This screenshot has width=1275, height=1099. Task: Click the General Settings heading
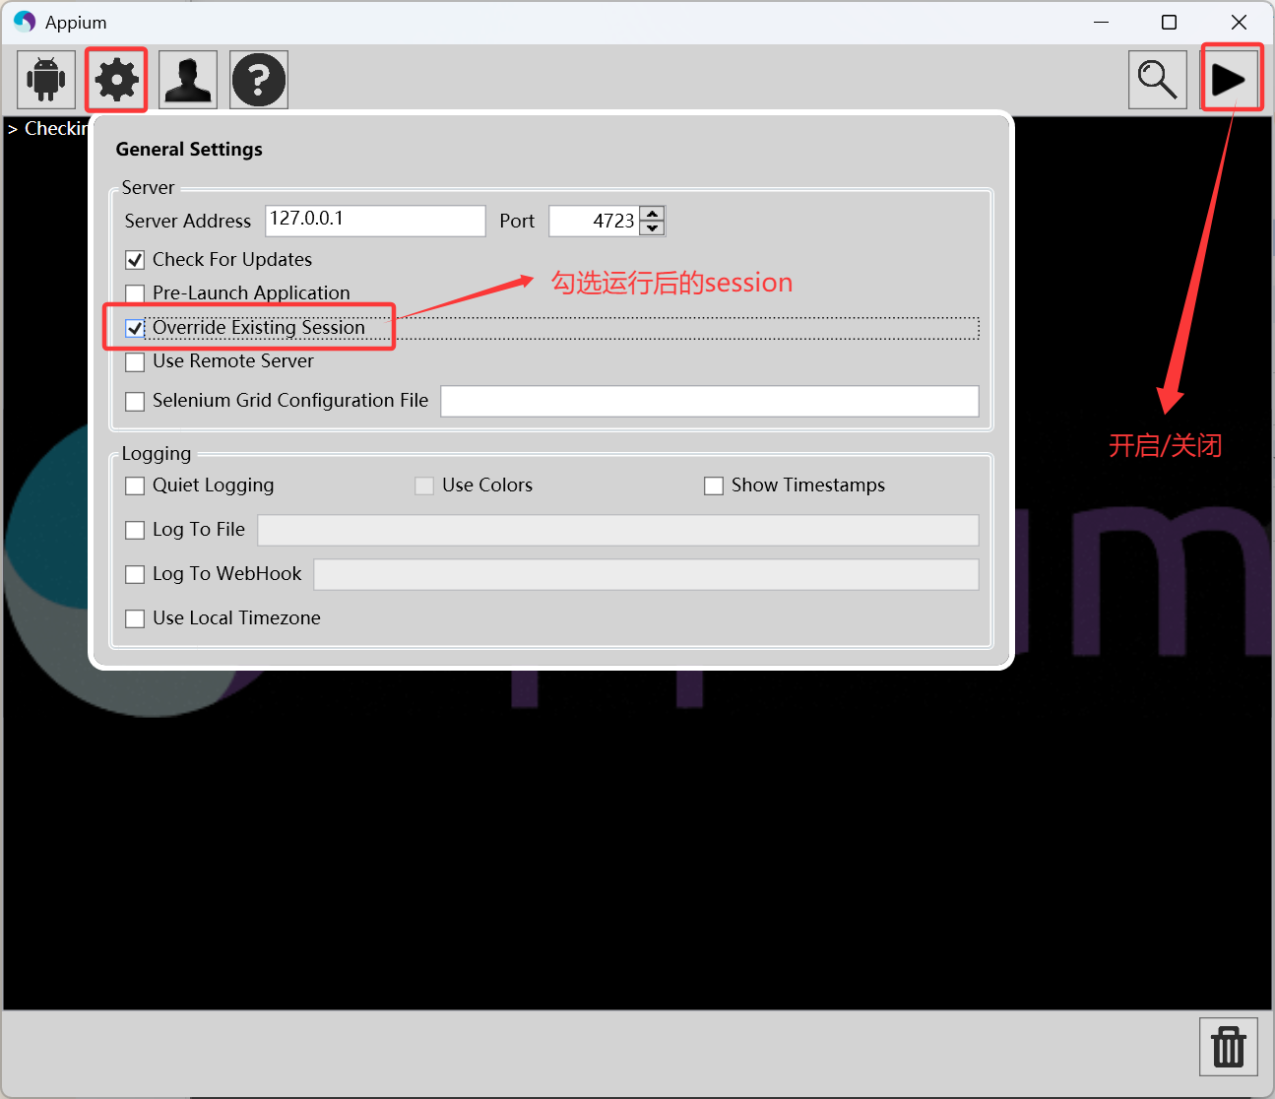(189, 150)
